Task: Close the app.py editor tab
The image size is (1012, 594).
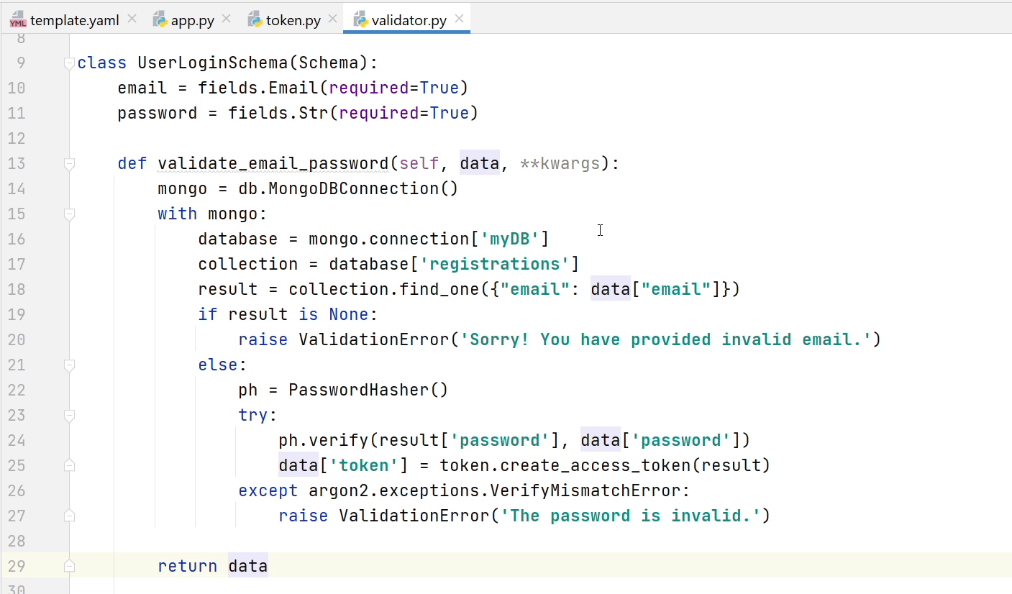Action: pos(227,19)
